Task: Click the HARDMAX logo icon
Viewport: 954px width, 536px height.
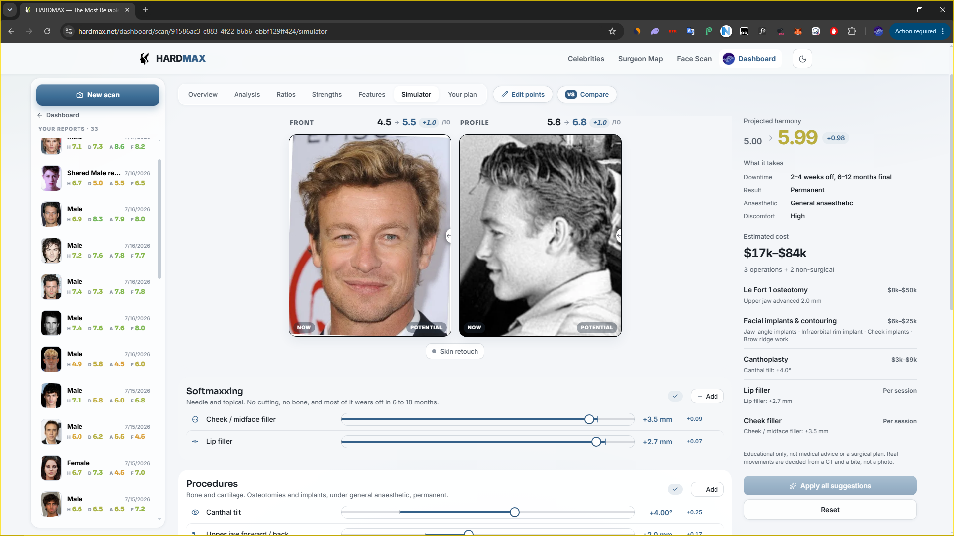Action: pos(144,59)
